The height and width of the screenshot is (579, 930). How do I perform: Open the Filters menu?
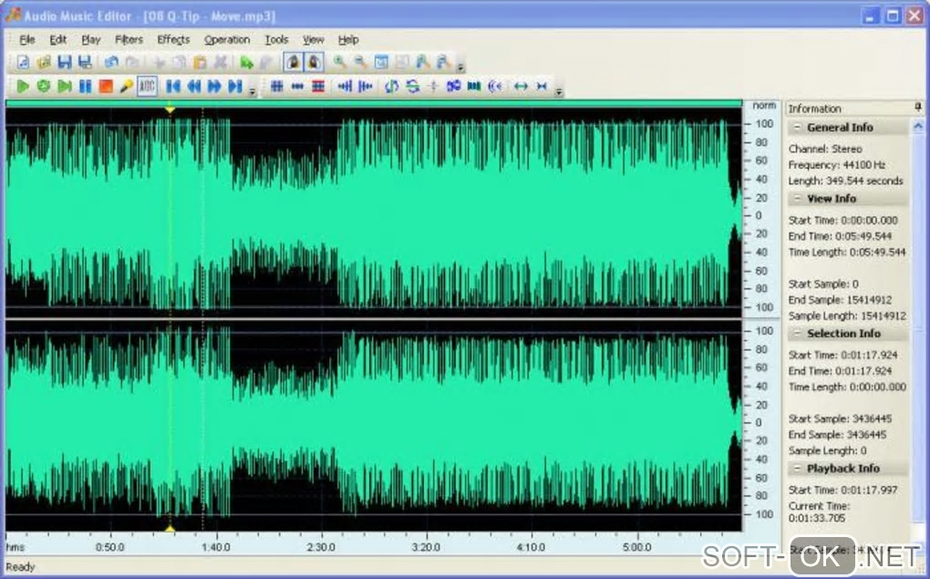pos(129,40)
